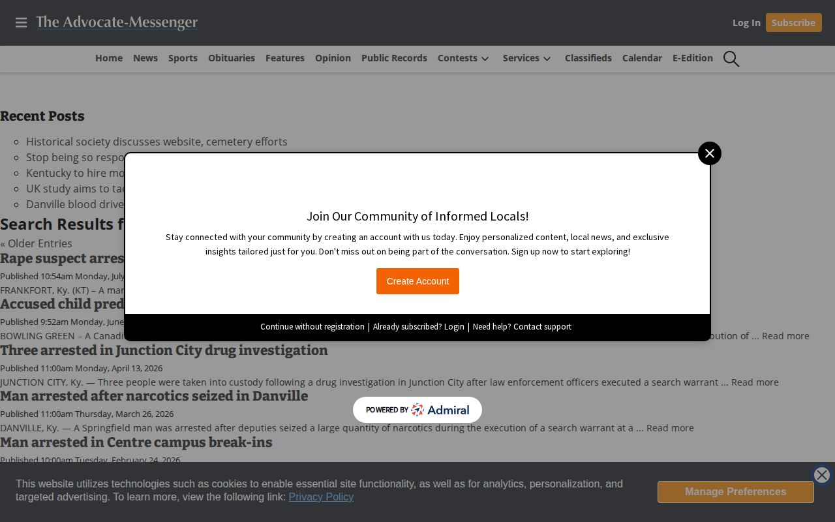Click Read more for Danville narcotics story
The image size is (835, 522).
click(x=670, y=428)
